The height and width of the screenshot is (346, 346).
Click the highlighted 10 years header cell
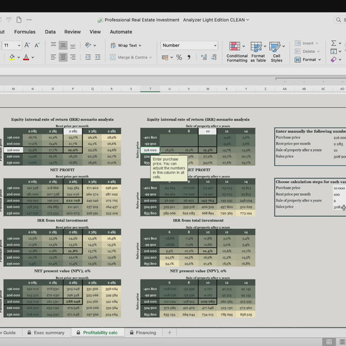click(208, 131)
